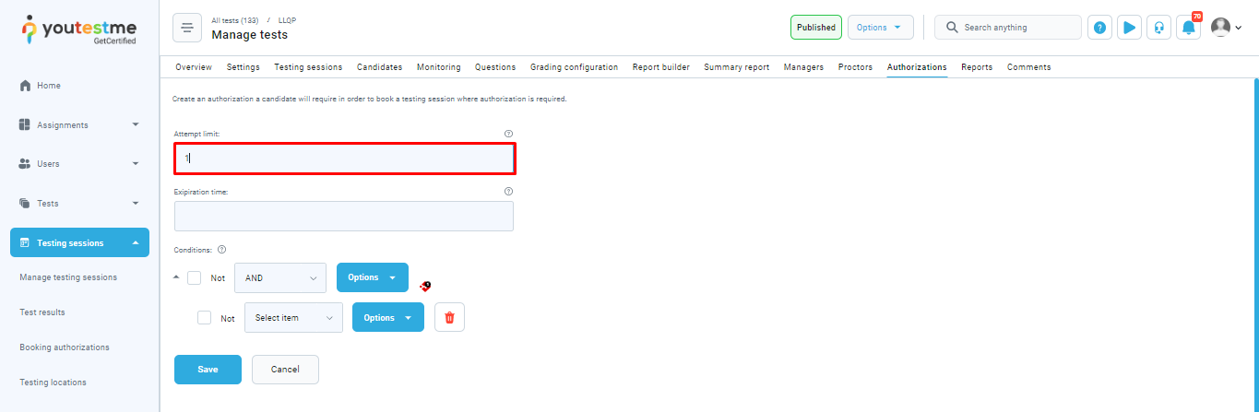Click the Users sidebar icon
The image size is (1259, 412).
point(26,163)
